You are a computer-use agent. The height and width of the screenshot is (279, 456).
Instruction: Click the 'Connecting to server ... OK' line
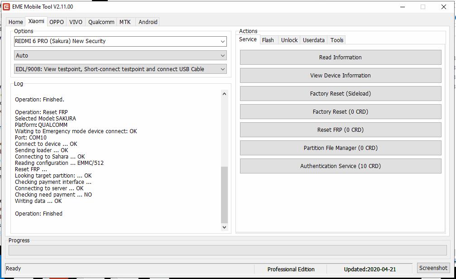(49, 188)
